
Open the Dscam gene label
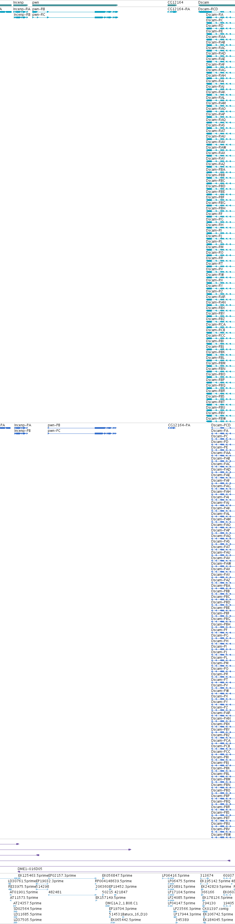[x=204, y=2]
